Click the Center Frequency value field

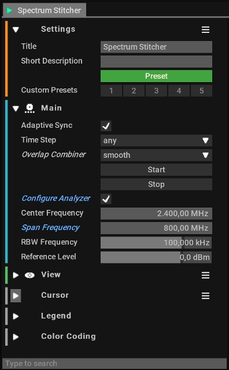(156, 213)
